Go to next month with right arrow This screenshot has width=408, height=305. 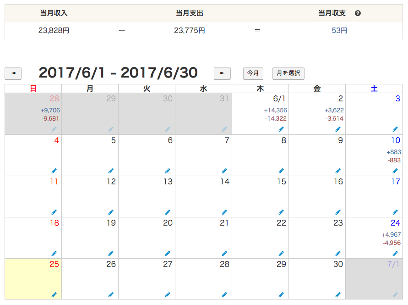(222, 73)
